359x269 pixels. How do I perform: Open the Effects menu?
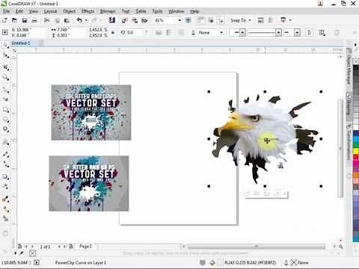click(88, 11)
